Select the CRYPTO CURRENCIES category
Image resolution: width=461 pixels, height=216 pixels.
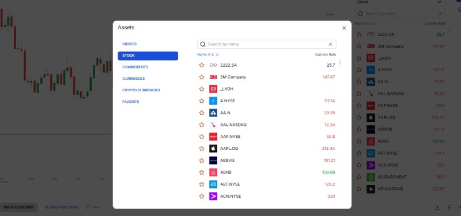[141, 90]
